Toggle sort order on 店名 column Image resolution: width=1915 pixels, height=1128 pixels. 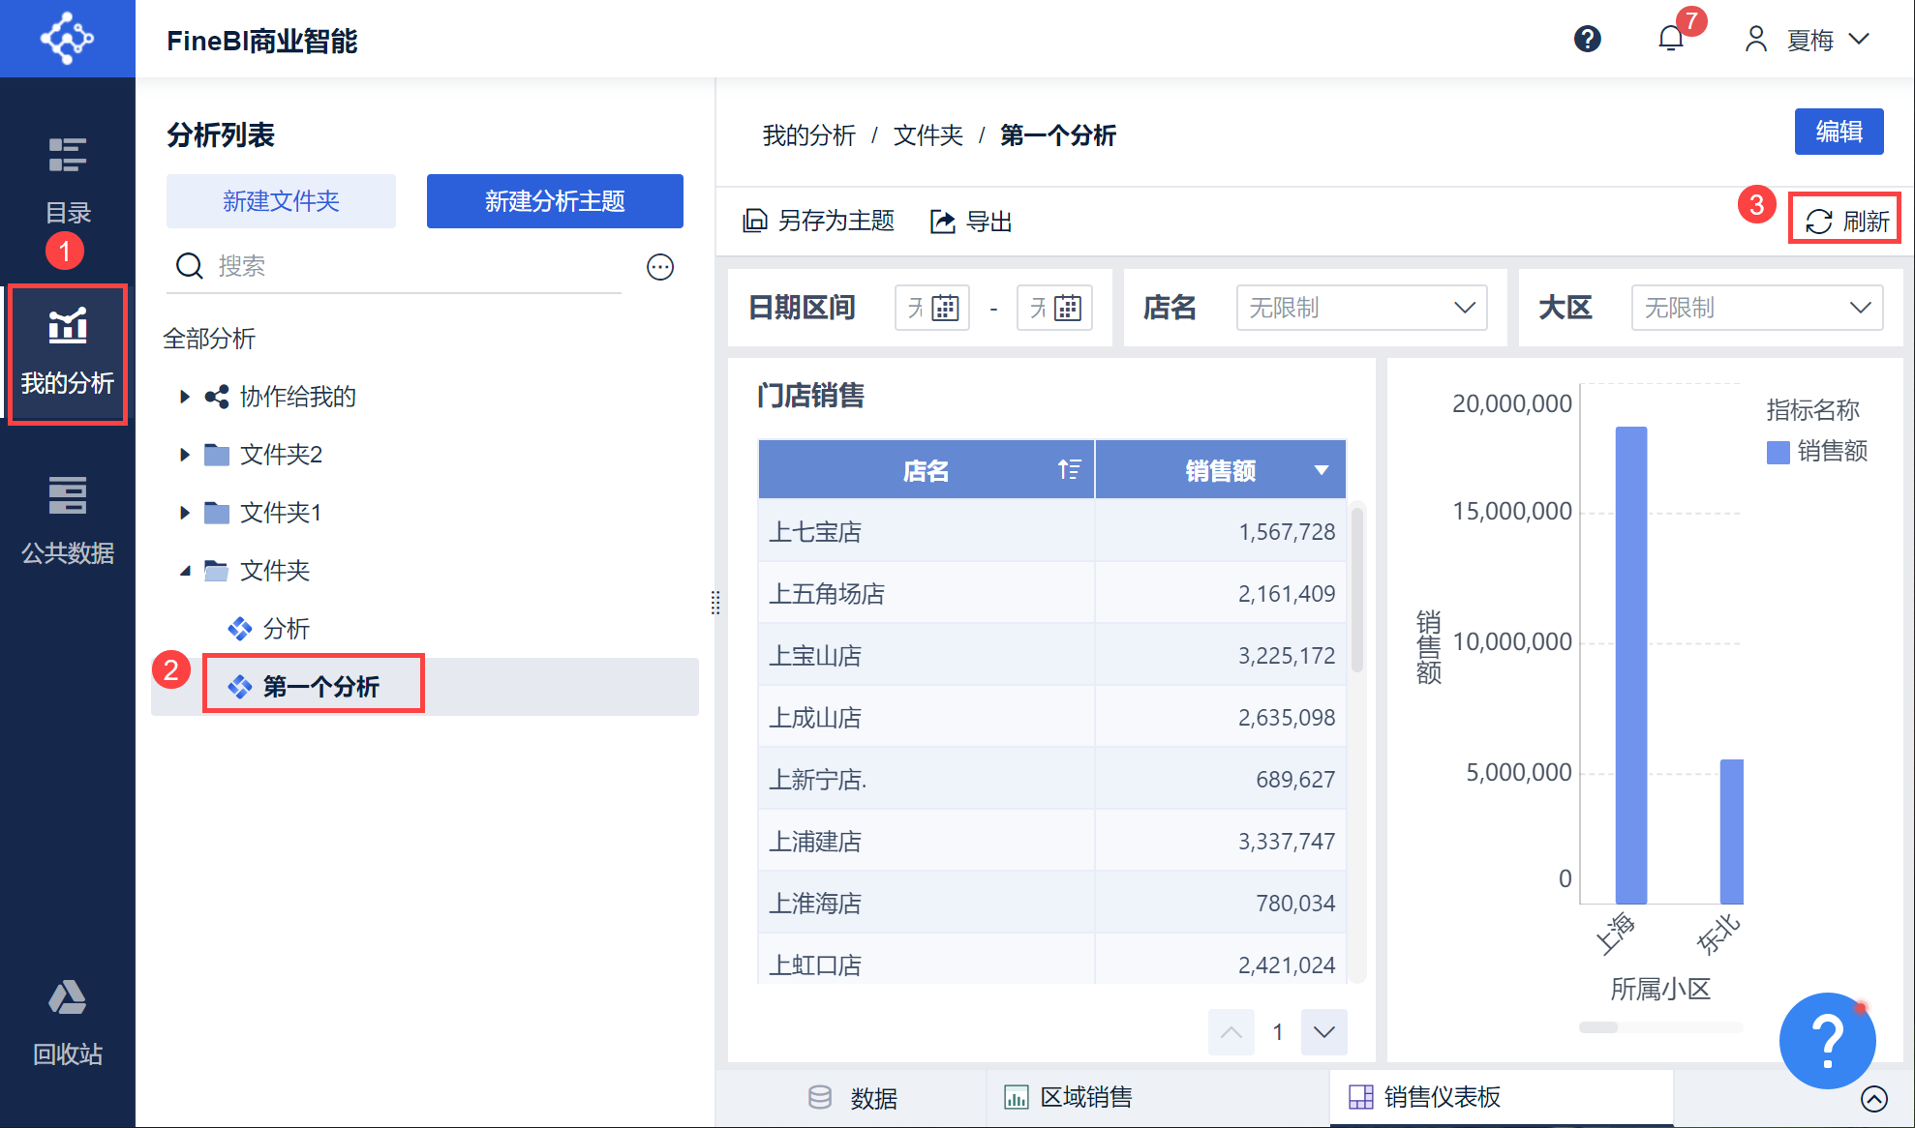1069,470
